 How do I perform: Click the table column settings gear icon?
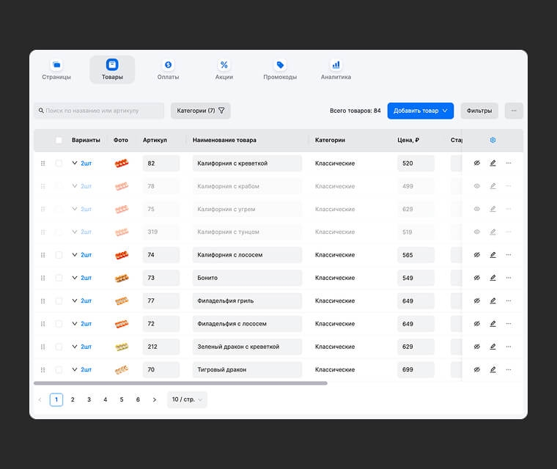[x=493, y=140]
